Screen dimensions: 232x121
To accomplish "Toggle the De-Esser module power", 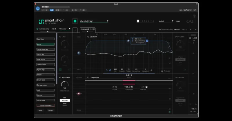I will click(x=176, y=37).
